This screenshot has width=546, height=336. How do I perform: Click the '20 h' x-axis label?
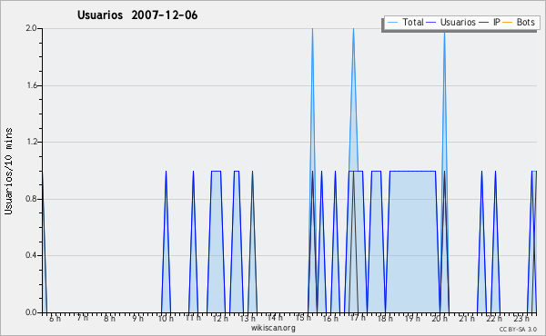pos(440,319)
